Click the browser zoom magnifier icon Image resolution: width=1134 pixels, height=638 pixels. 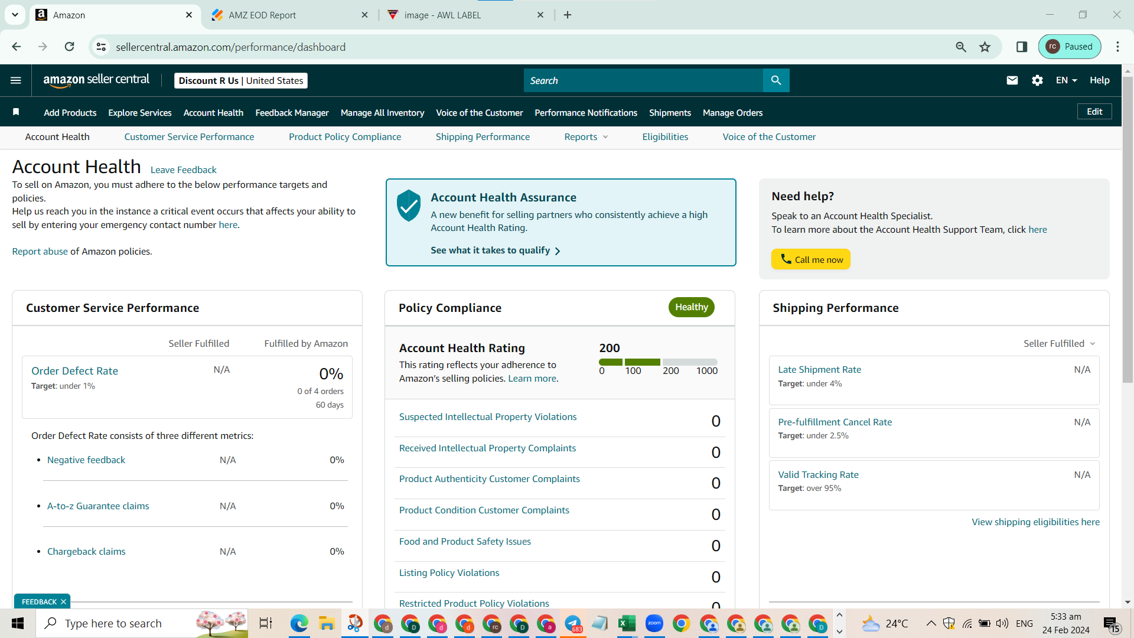(x=961, y=47)
